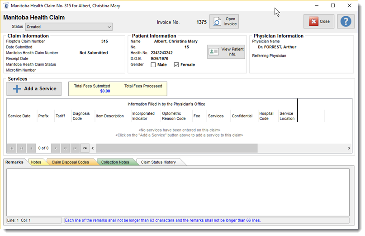Click inside the Remarks text area

click(178, 192)
